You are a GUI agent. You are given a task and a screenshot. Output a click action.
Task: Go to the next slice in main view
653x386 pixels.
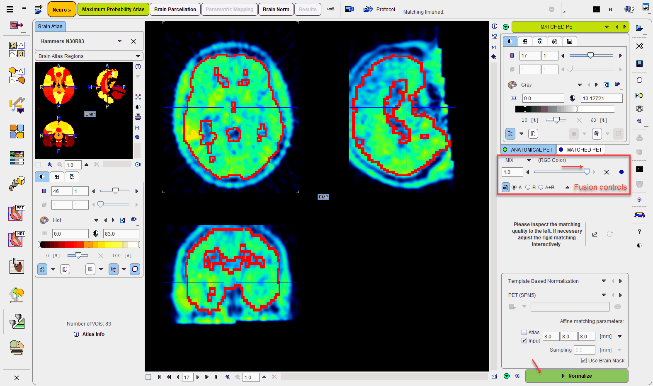click(198, 377)
